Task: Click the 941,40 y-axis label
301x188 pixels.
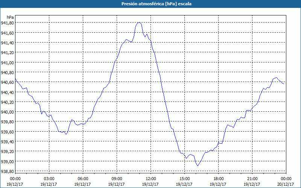Action: pos(7,43)
